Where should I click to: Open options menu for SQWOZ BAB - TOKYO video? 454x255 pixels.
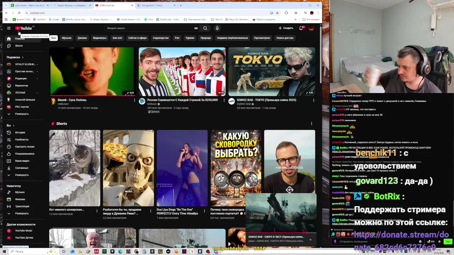click(314, 100)
